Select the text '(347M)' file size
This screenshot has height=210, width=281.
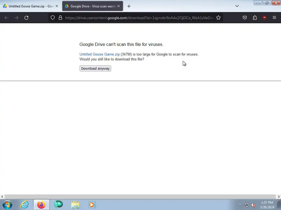coord(126,54)
